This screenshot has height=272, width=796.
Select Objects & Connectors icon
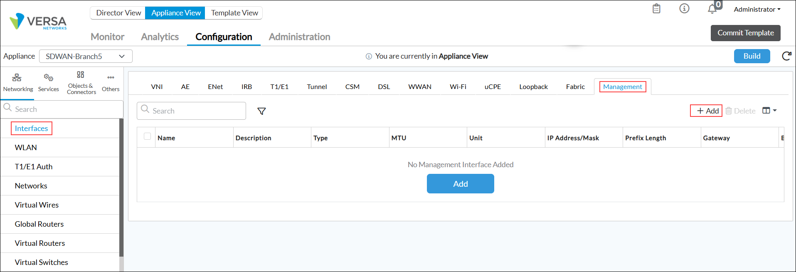(81, 75)
